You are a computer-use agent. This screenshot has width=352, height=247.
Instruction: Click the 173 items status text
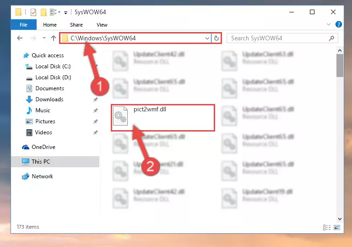click(x=28, y=227)
